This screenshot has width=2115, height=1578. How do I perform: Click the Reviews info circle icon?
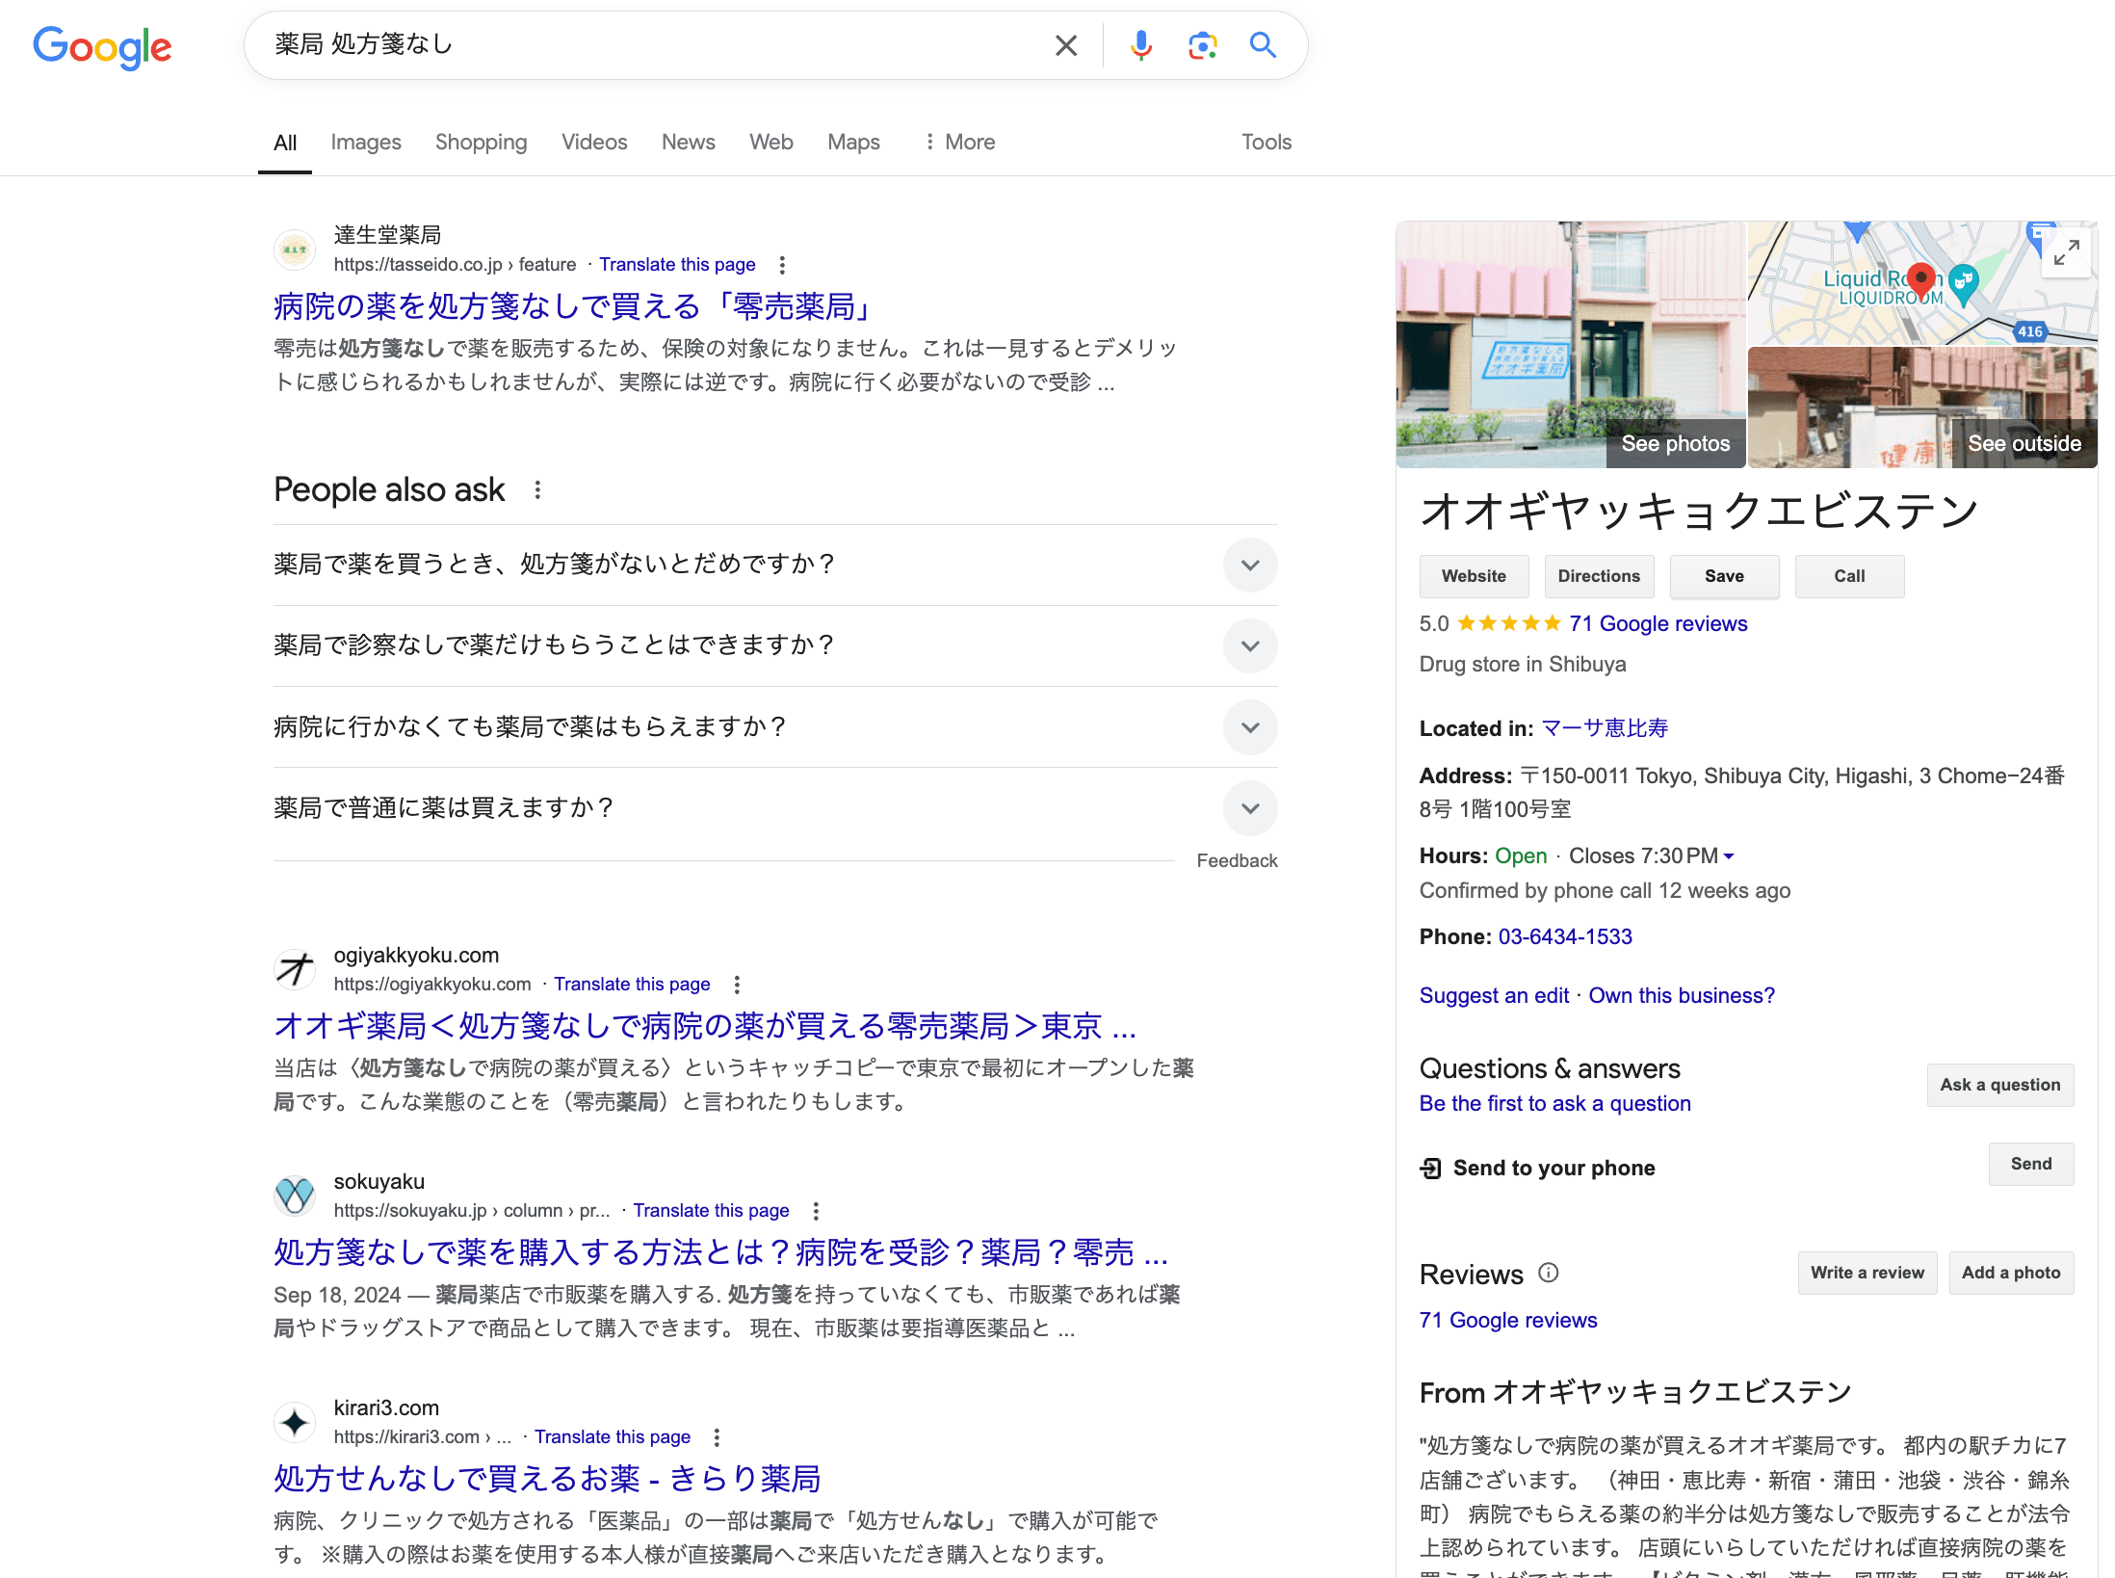click(x=1548, y=1274)
